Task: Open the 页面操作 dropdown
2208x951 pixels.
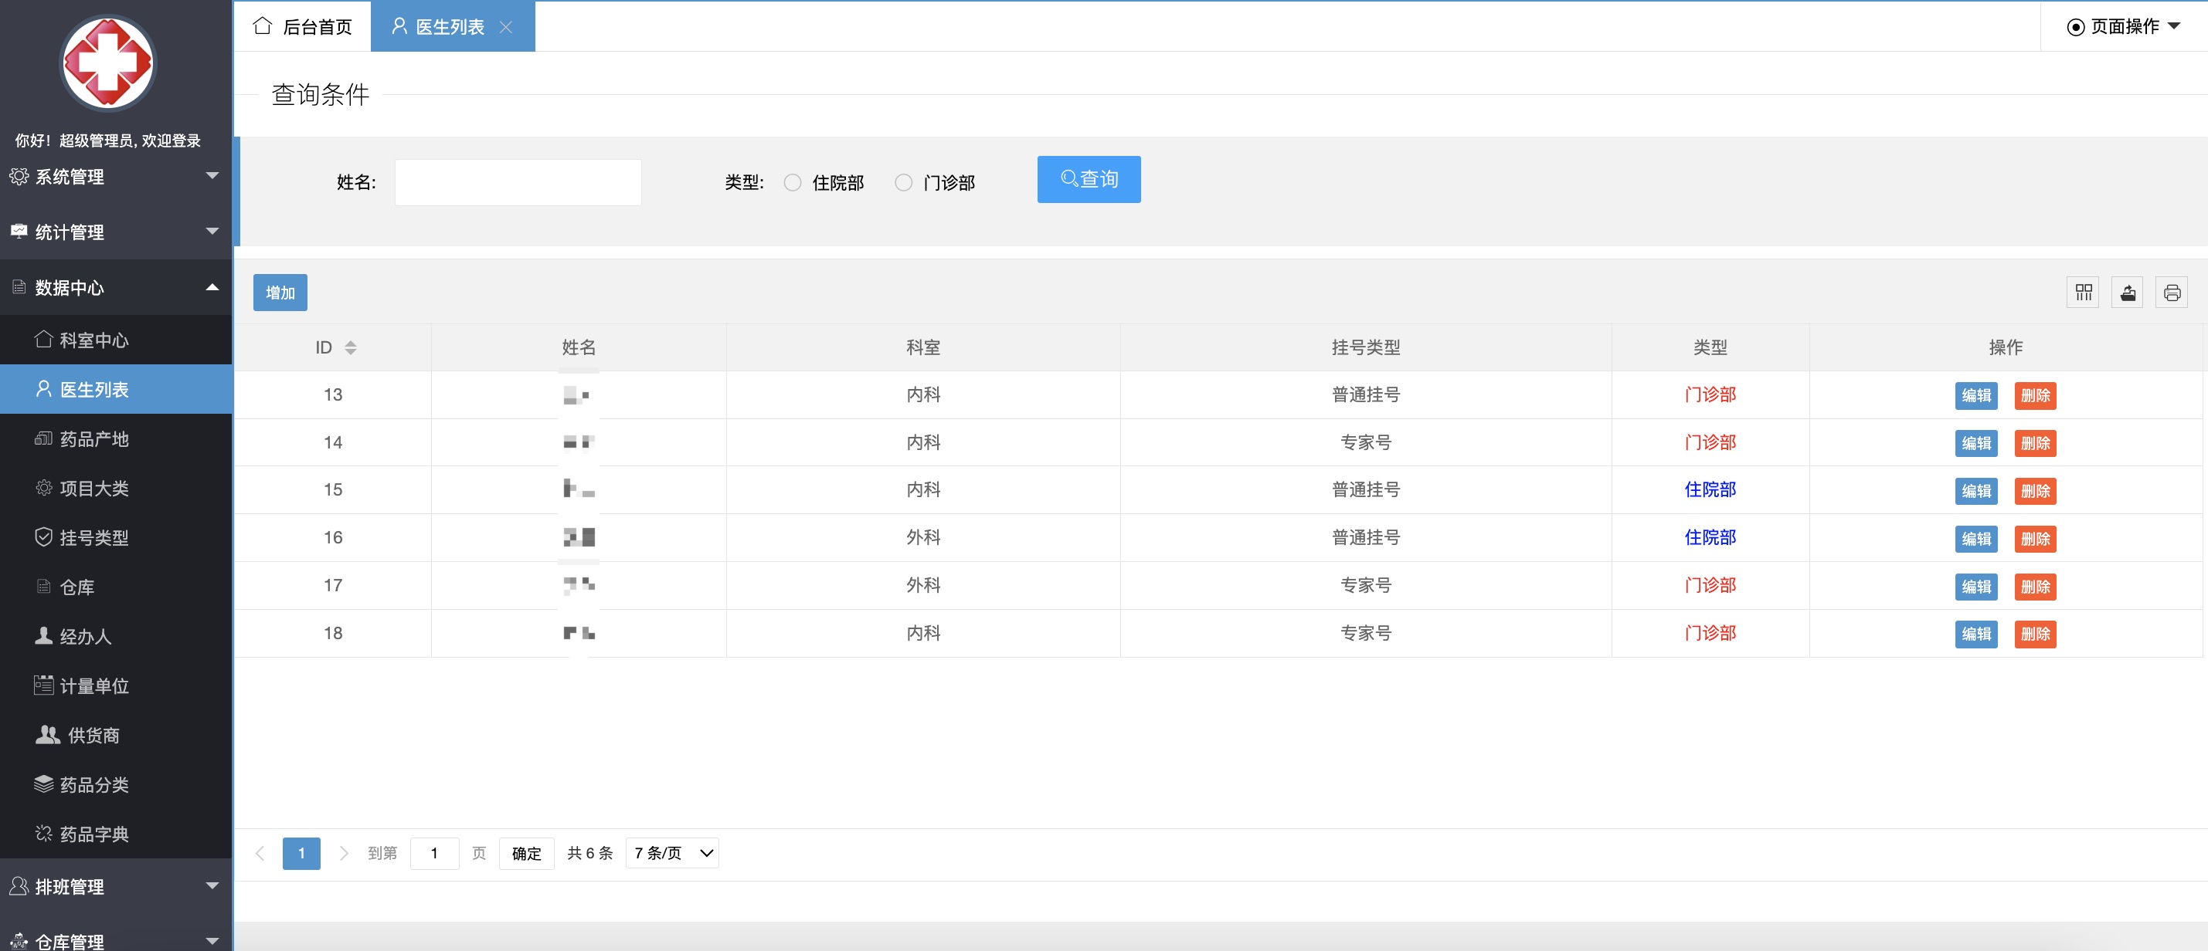Action: coord(2124,26)
